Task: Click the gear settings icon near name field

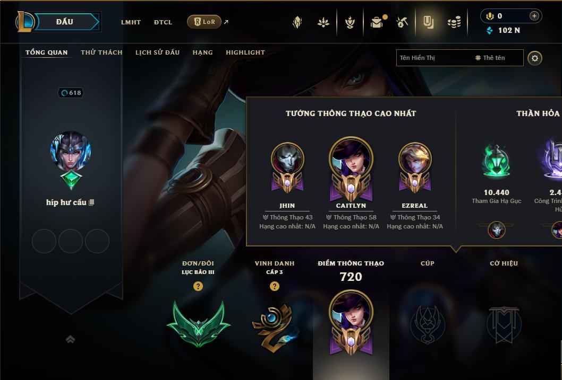Action: 535,58
